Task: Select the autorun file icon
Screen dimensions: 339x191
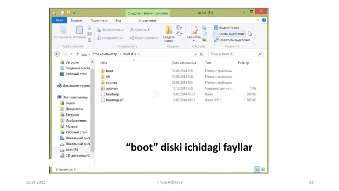Action: tap(103, 88)
